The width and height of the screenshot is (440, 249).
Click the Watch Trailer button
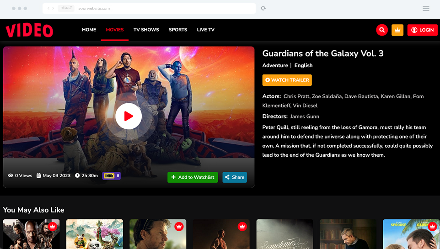click(287, 80)
